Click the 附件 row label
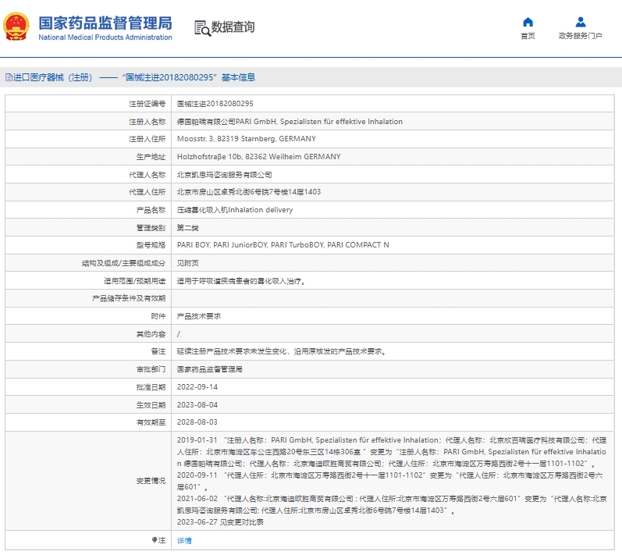The image size is (622, 555). 158,316
